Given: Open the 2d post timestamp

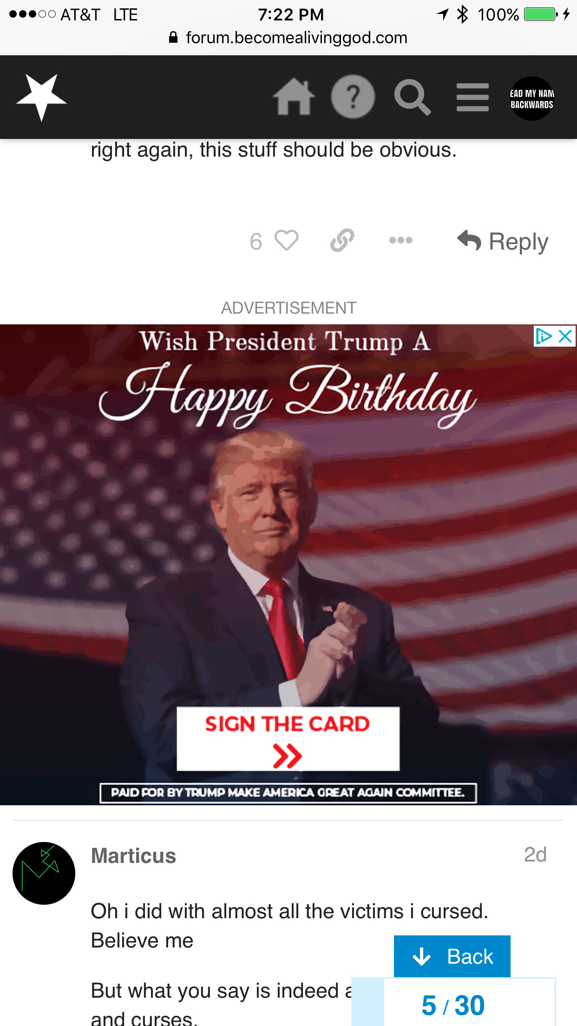Looking at the screenshot, I should [535, 855].
